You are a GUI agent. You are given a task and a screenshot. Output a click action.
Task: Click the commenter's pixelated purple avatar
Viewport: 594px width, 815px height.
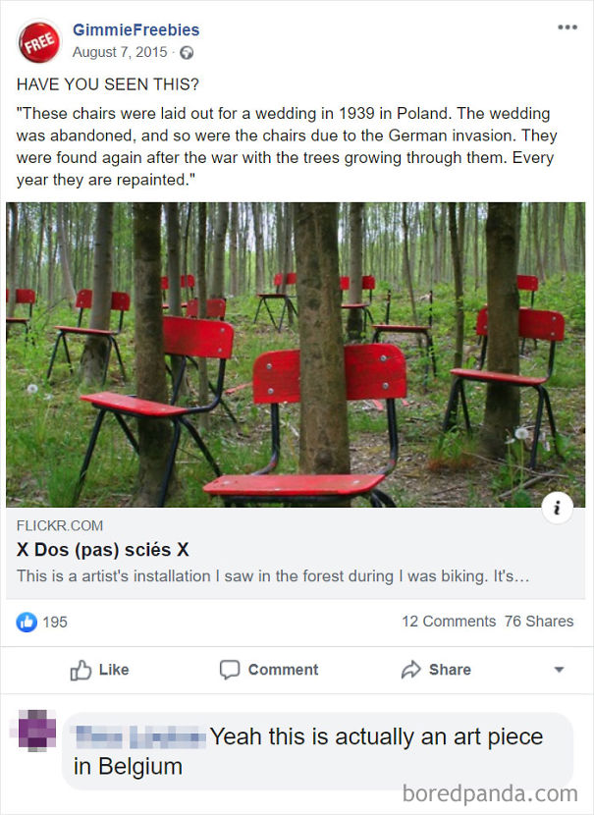pyautogui.click(x=36, y=731)
